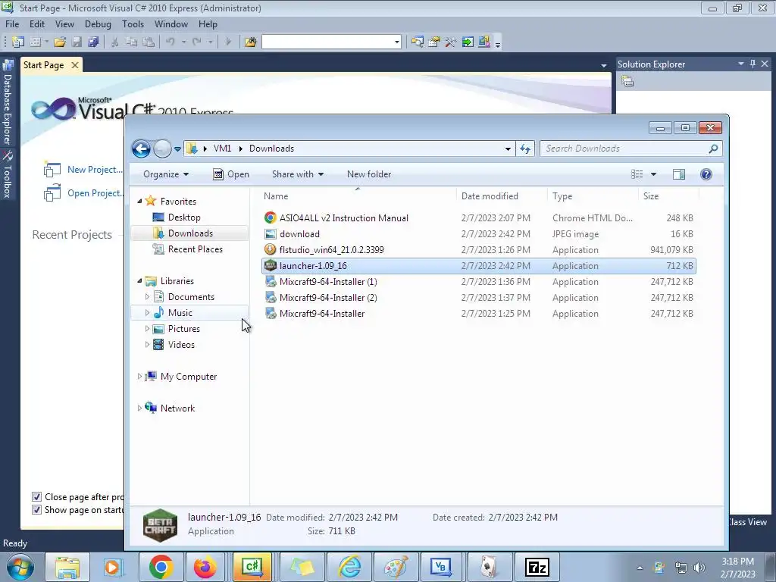Open the view options dropdown arrow

[x=653, y=174]
